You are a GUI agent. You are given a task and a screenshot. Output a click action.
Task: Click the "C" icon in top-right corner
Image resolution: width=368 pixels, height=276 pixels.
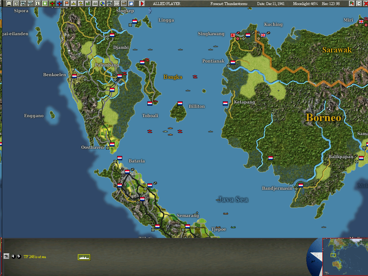point(359,4)
